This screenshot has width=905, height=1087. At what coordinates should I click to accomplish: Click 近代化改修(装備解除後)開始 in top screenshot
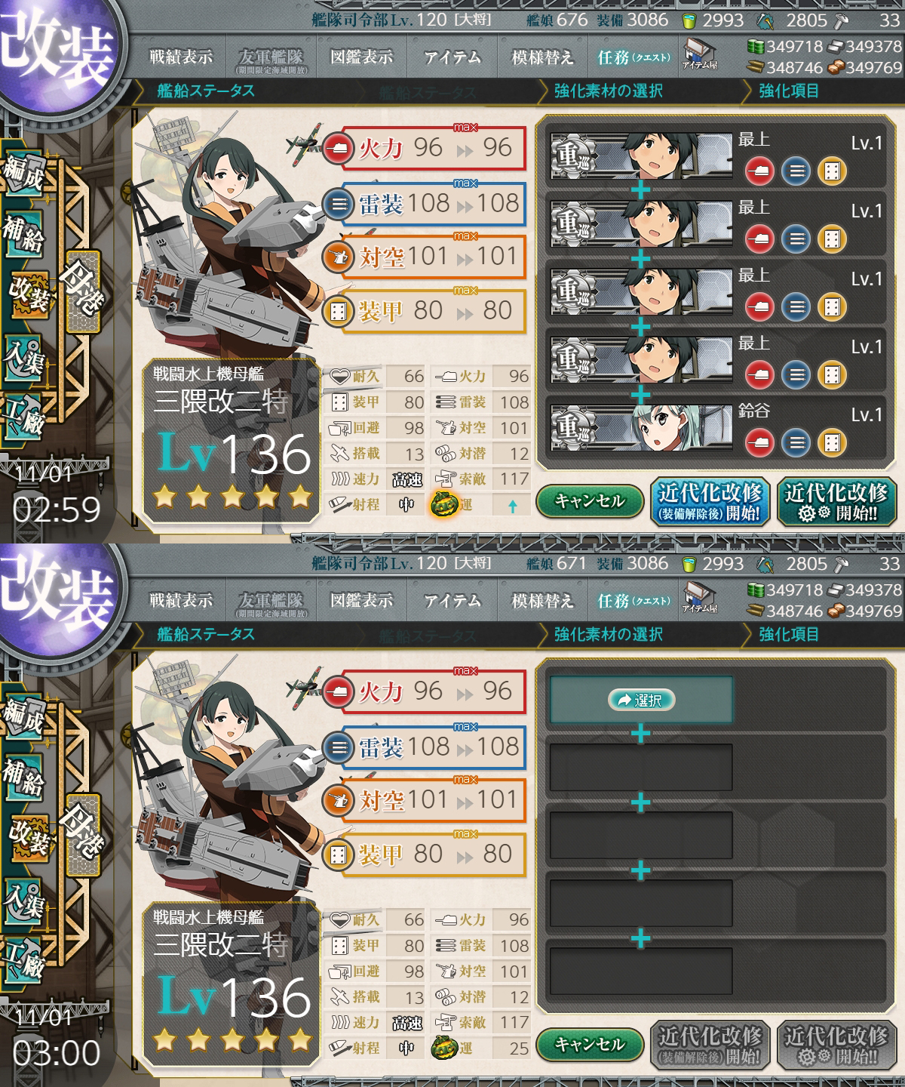click(709, 503)
